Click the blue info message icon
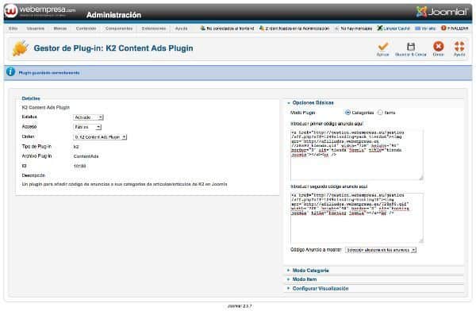Viewport: 476px width, 311px height. [x=10, y=72]
